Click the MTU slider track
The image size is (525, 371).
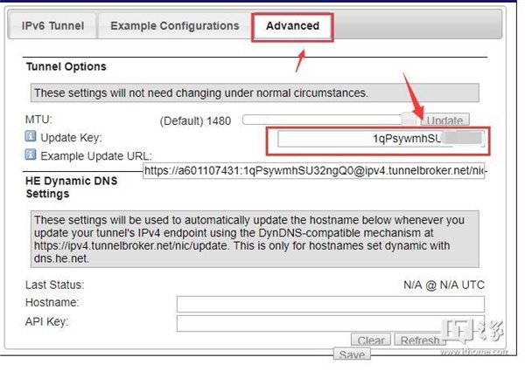pos(323,120)
